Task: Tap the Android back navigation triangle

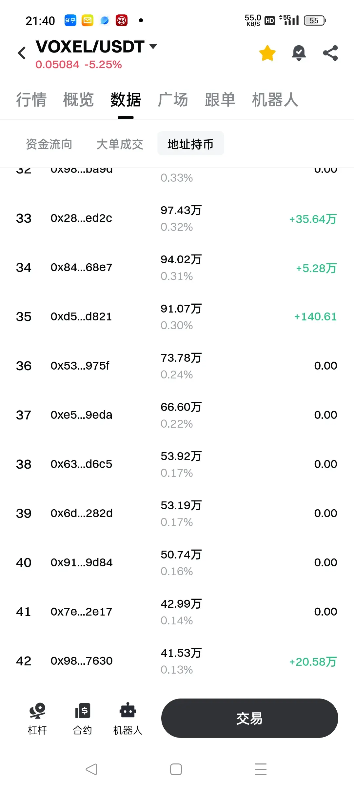Action: pyautogui.click(x=92, y=769)
